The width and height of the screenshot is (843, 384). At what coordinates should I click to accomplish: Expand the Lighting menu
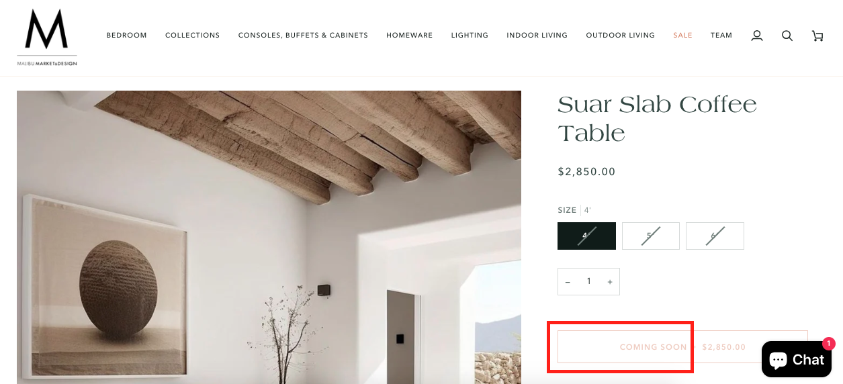point(470,36)
